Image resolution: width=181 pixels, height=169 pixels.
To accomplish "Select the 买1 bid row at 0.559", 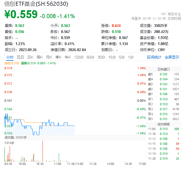I will [163, 99].
